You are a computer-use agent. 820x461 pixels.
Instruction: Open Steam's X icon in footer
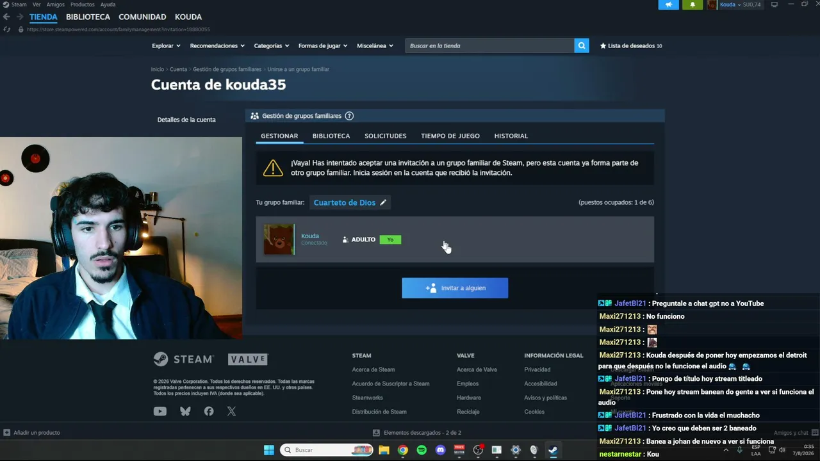[x=231, y=412]
